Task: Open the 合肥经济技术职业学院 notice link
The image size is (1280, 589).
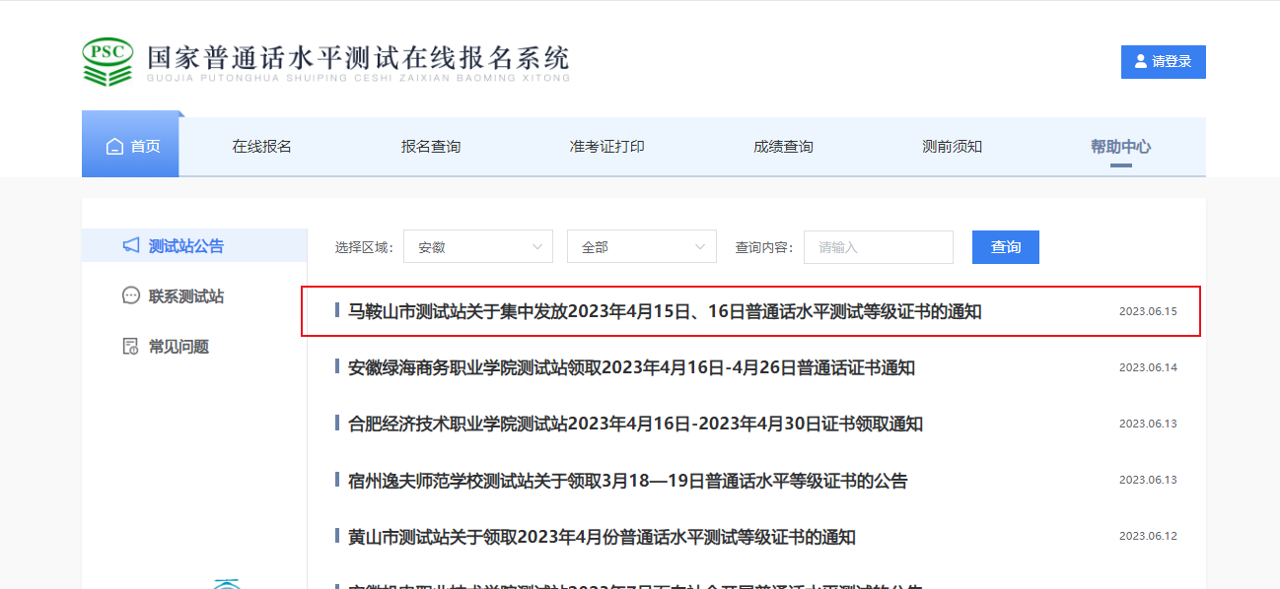Action: [635, 425]
